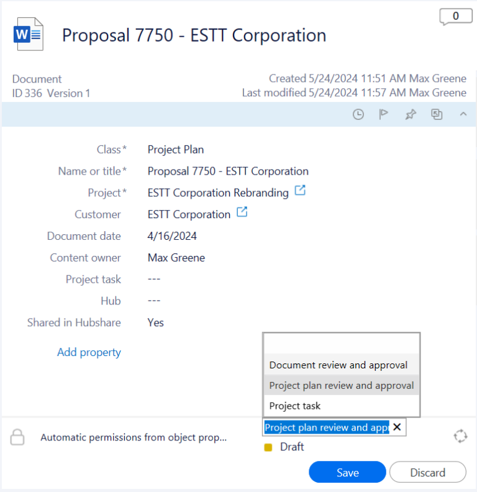Image resolution: width=477 pixels, height=492 pixels.
Task: Click the Add property link
Action: 89,352
